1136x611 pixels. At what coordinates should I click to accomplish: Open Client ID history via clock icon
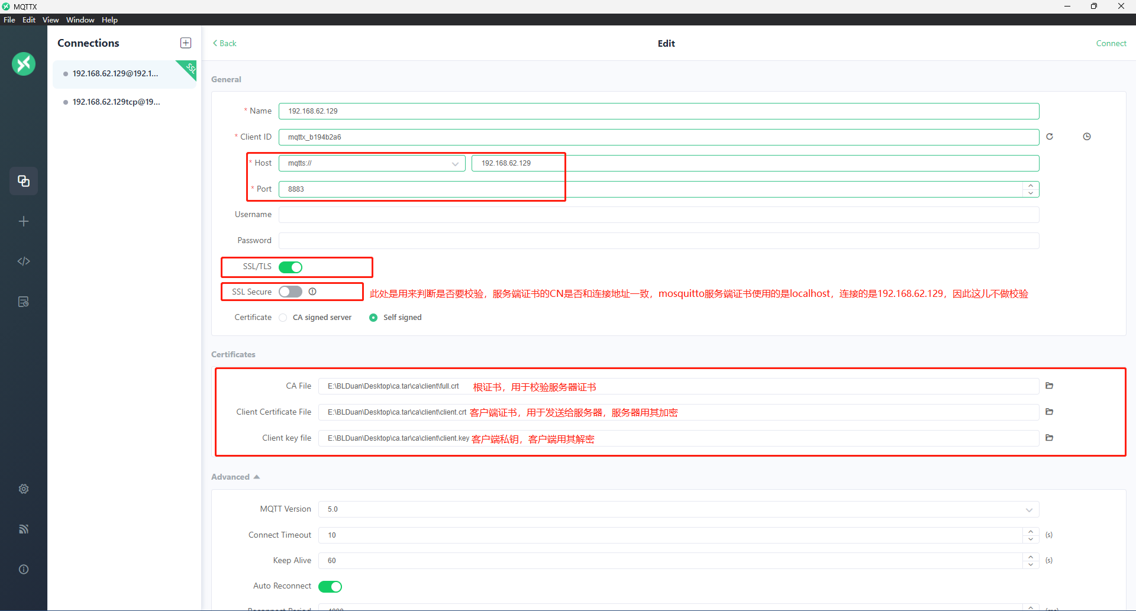(x=1087, y=137)
